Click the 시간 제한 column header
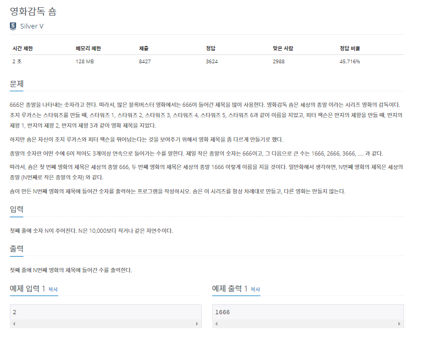This screenshot has width=429, height=337. (x=23, y=48)
